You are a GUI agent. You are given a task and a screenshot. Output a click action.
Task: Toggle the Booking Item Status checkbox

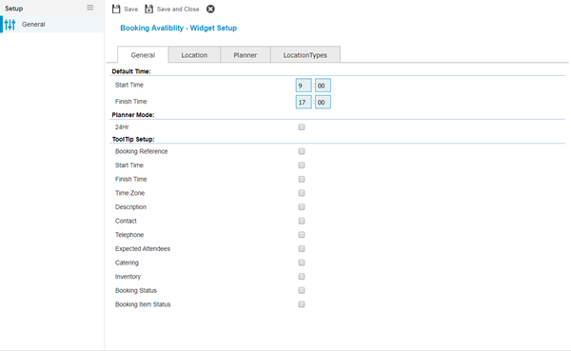click(x=302, y=304)
